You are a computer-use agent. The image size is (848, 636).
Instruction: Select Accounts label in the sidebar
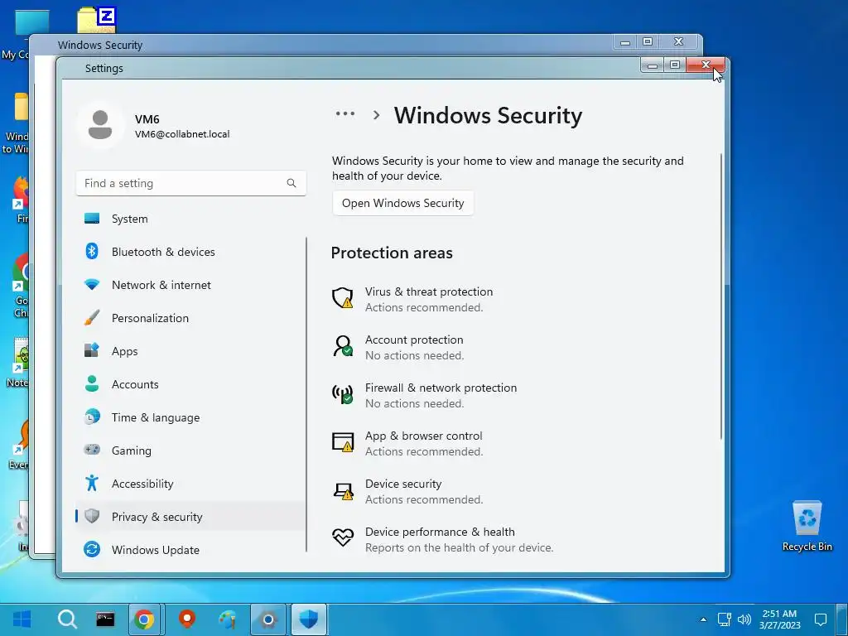[135, 384]
